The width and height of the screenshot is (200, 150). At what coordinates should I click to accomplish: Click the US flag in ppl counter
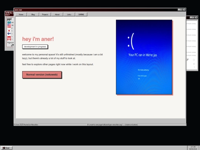[9, 25]
